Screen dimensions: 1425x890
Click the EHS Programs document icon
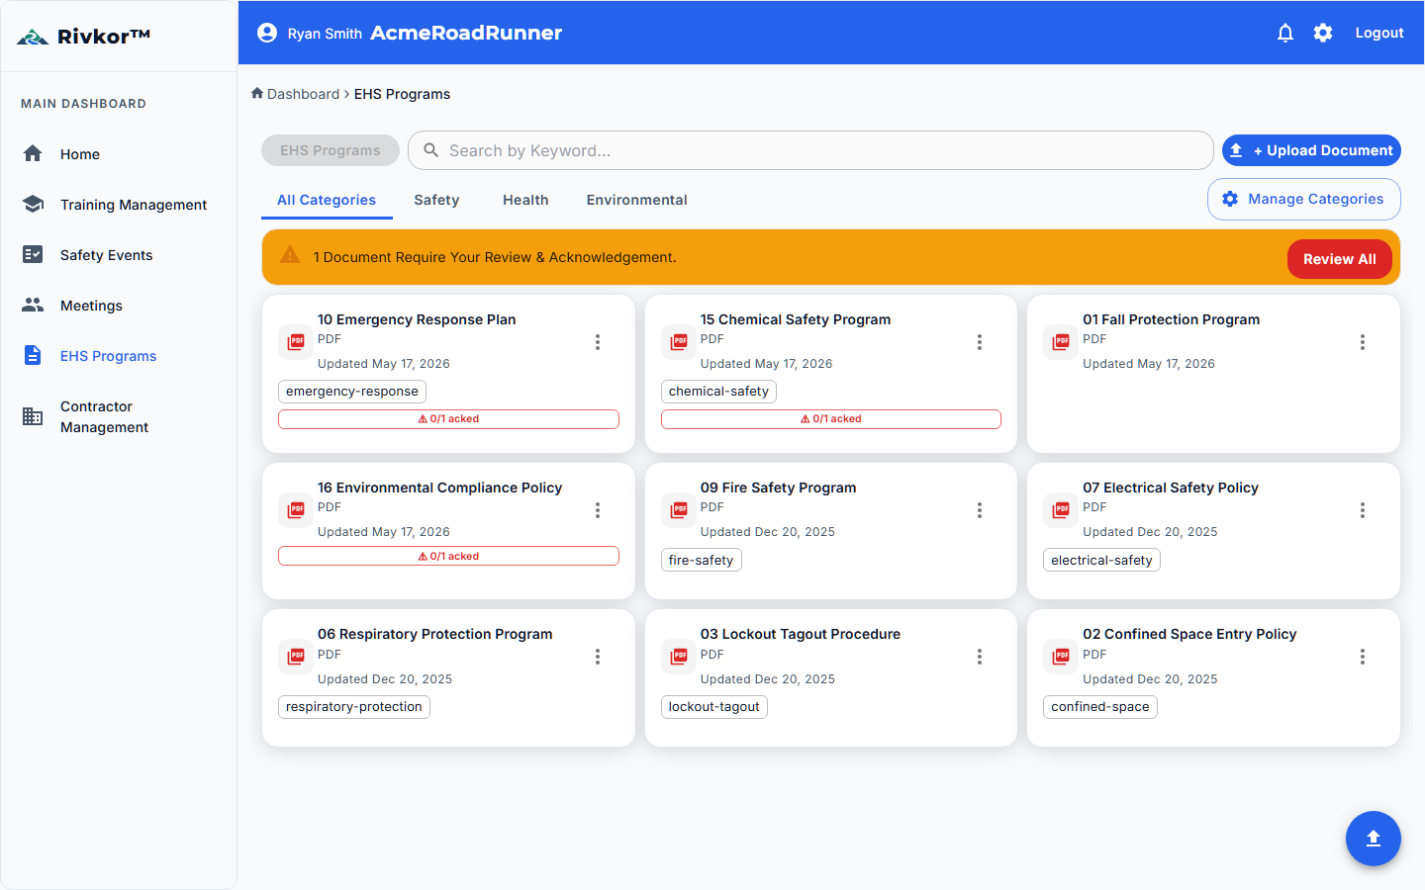pos(33,355)
